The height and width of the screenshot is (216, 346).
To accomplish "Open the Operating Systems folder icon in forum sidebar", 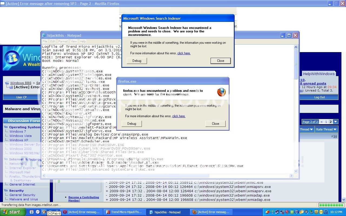I will [x=6, y=127].
